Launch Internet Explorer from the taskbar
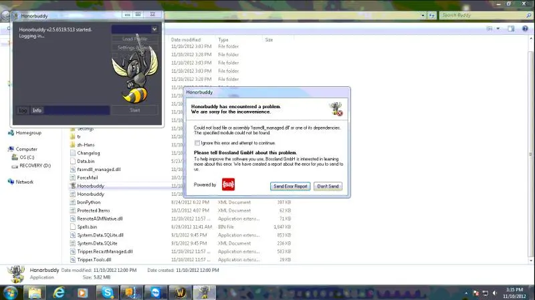 [x=59, y=293]
